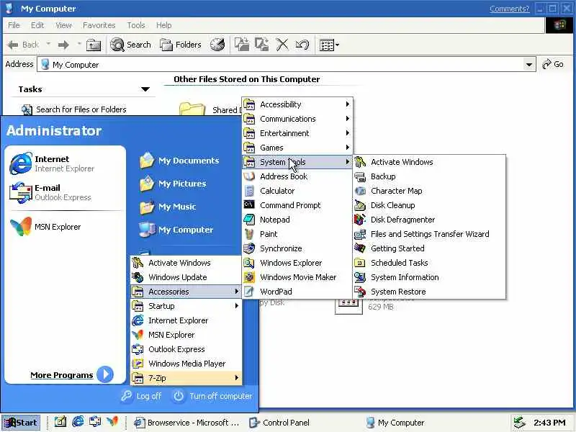The image size is (576, 432).
Task: Expand the Address bar dropdown arrow
Action: coord(529,65)
